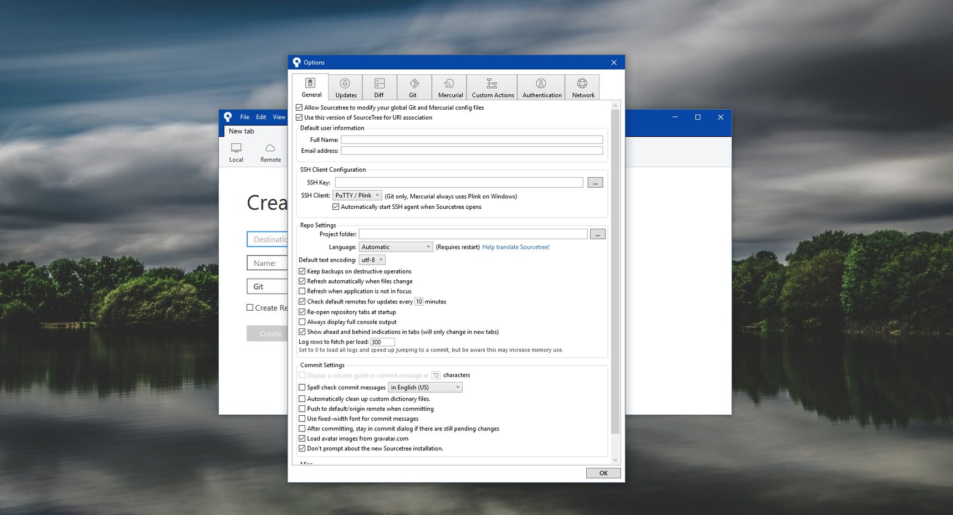Maximize the Sourcetree main window
953x515 pixels.
point(698,117)
